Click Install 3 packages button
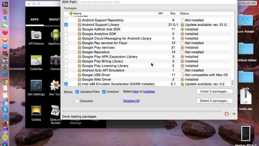 click(x=214, y=91)
